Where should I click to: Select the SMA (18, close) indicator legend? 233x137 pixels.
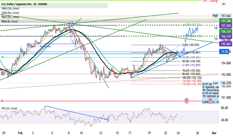coord(10,9)
